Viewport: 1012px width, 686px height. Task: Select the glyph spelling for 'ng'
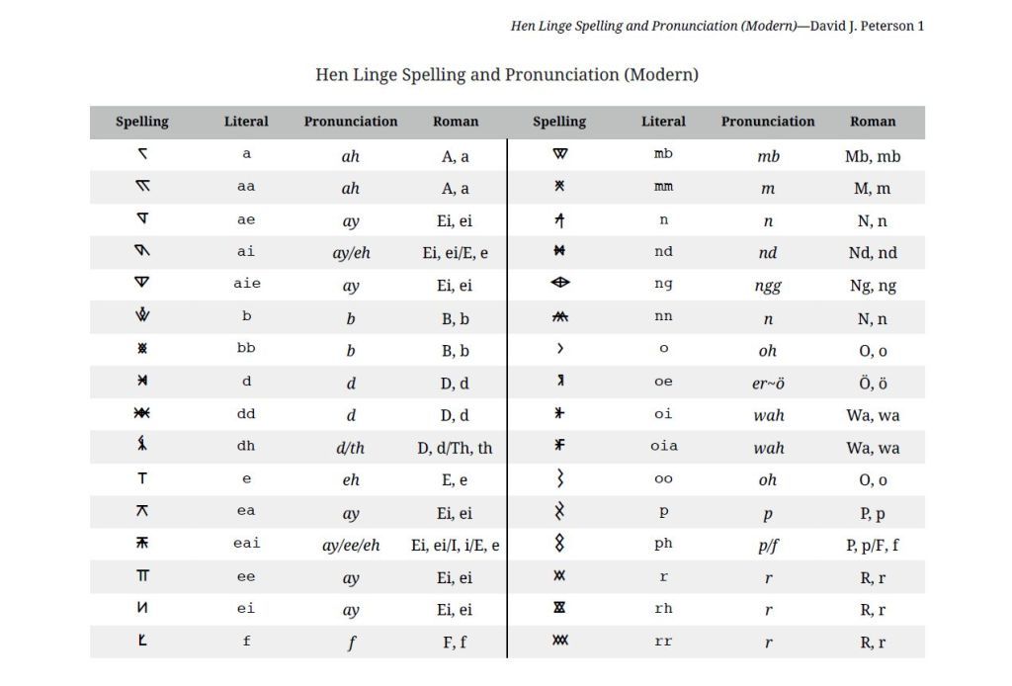pyautogui.click(x=559, y=282)
